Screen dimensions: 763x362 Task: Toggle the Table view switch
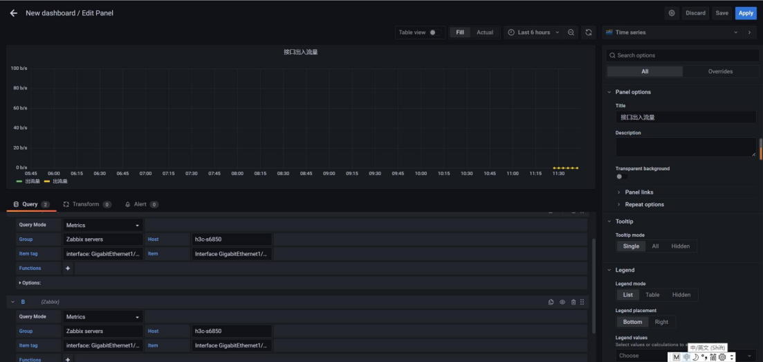[x=435, y=32]
